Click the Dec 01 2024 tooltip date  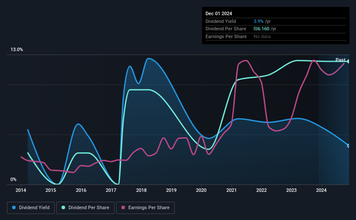click(x=219, y=13)
